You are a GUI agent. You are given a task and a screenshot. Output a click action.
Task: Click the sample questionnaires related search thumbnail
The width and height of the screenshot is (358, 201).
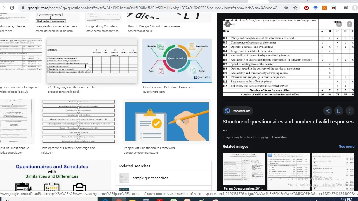(x=124, y=178)
